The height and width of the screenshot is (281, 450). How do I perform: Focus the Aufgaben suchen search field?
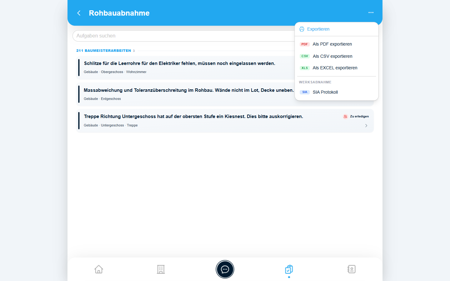(x=184, y=36)
